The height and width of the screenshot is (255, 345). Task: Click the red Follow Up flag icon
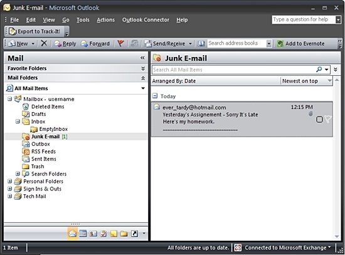coord(120,43)
